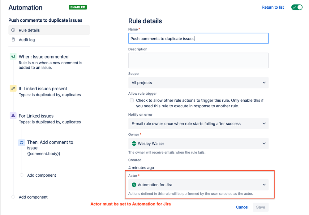Click the Notify on error chevron arrow
The height and width of the screenshot is (215, 309).
(x=264, y=124)
